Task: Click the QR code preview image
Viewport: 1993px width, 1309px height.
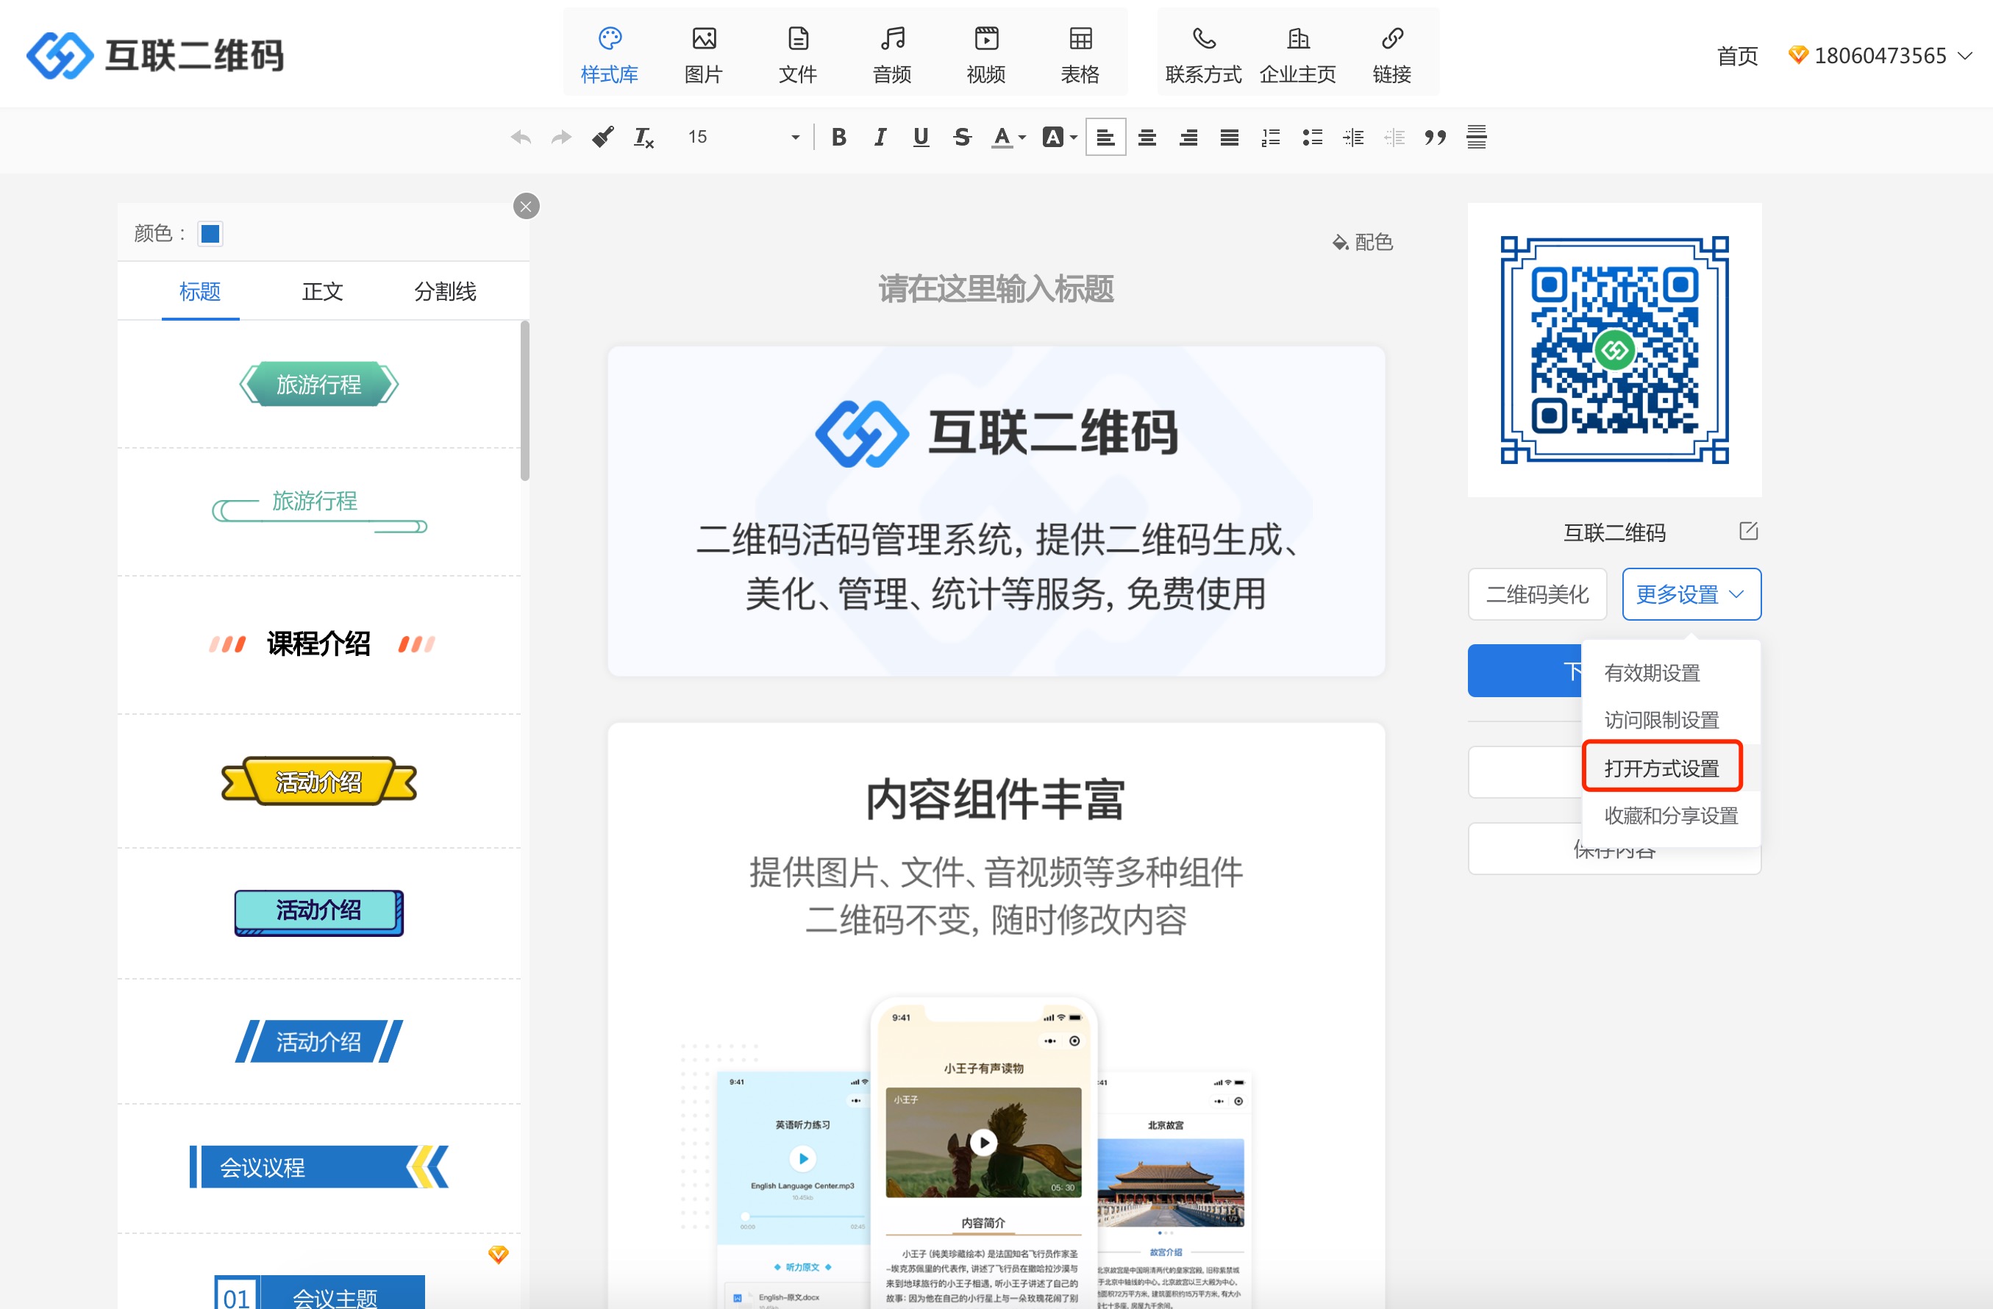Action: pos(1614,350)
